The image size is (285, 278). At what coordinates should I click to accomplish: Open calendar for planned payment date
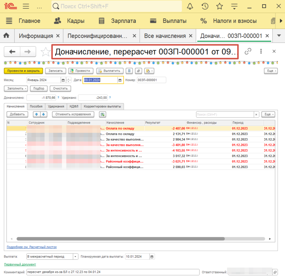tap(152, 257)
